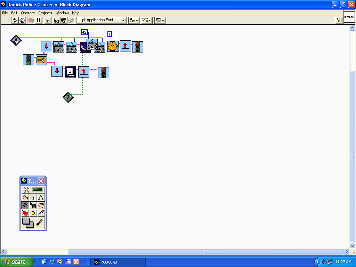Pick the Labeling tool marked A
The image size is (356, 267).
41,197
